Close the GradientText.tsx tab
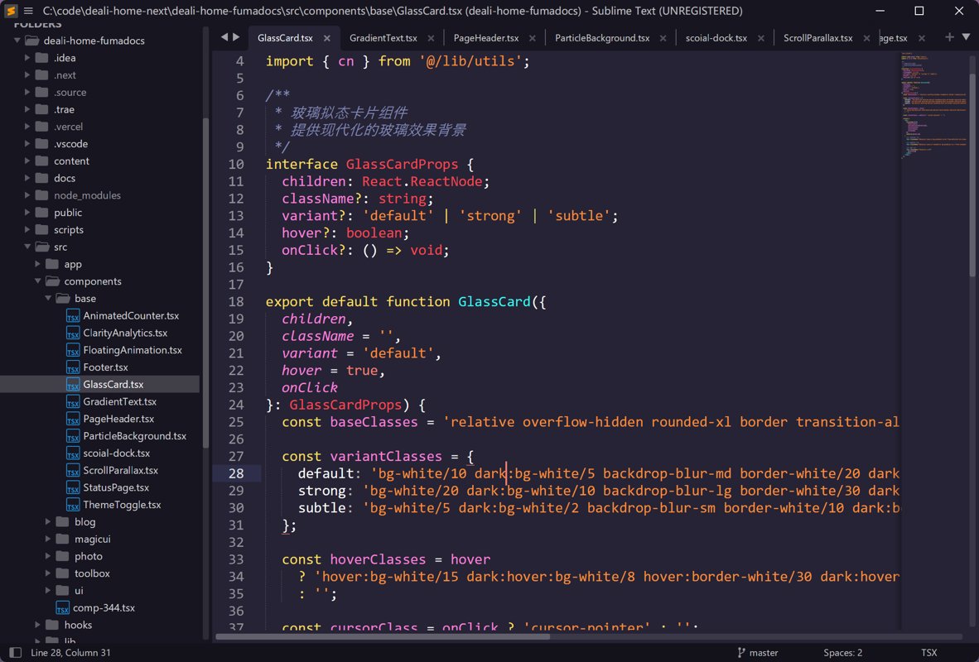Screen dimensions: 979x662 429,38
